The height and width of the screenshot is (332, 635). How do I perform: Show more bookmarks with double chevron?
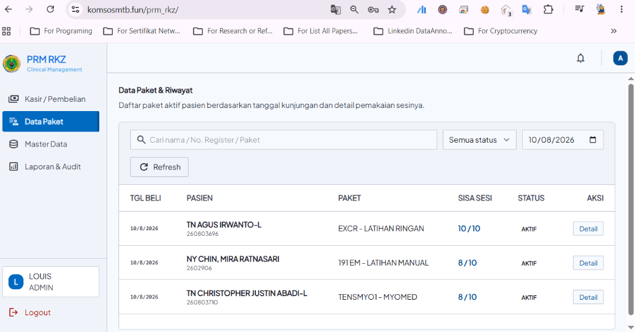pos(613,31)
